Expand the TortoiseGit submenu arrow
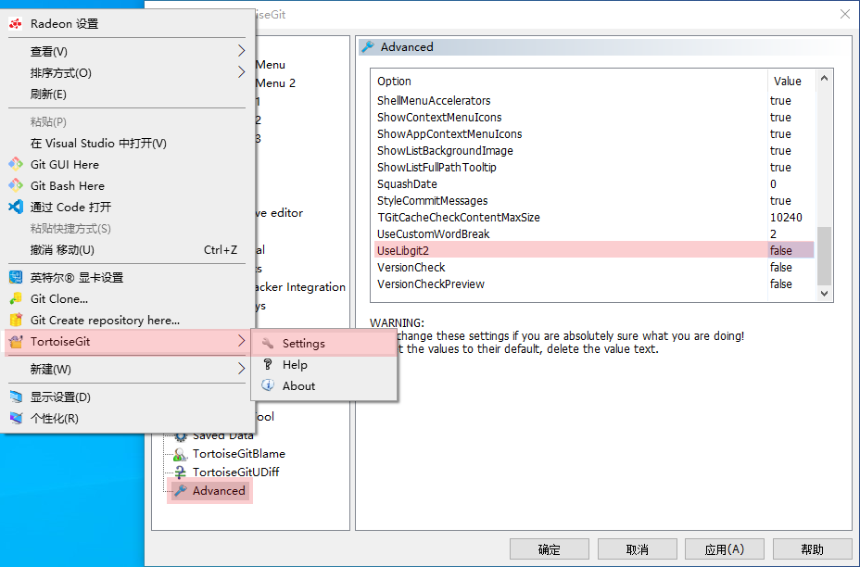 point(241,341)
